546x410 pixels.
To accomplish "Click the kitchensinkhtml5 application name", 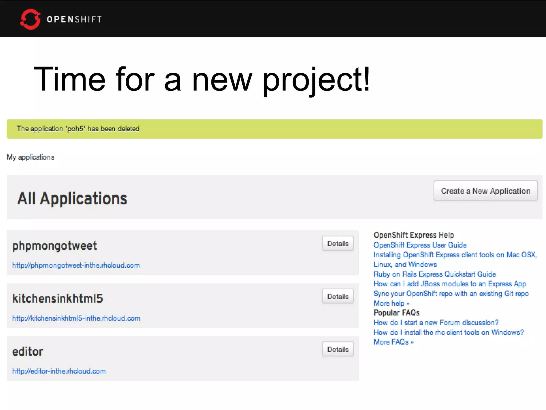I will click(x=58, y=298).
